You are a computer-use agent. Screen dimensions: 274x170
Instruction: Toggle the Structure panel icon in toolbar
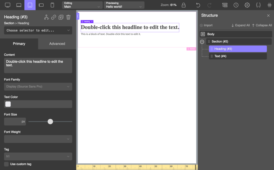(225, 5)
